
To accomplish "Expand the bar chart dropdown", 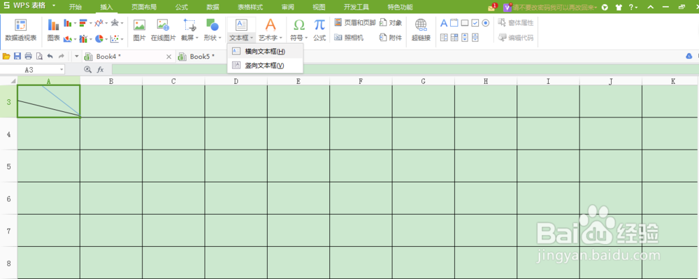I will pyautogui.click(x=90, y=23).
